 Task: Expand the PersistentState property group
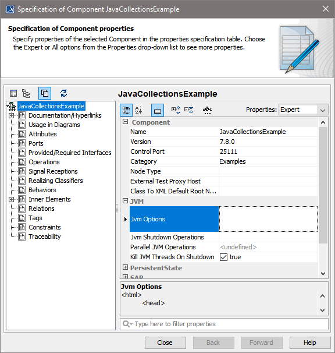[x=125, y=267]
